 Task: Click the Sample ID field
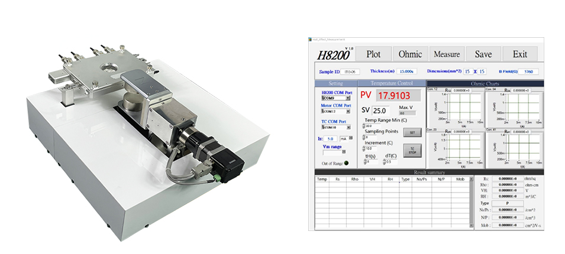tap(350, 71)
